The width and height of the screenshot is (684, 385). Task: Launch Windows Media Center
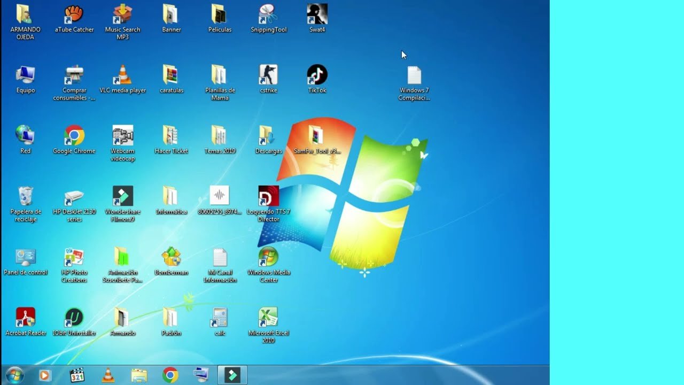268,265
